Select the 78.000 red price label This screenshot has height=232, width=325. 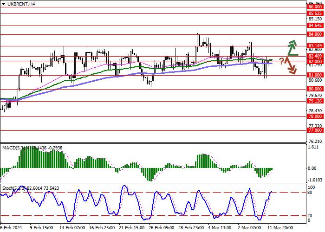[315, 116]
